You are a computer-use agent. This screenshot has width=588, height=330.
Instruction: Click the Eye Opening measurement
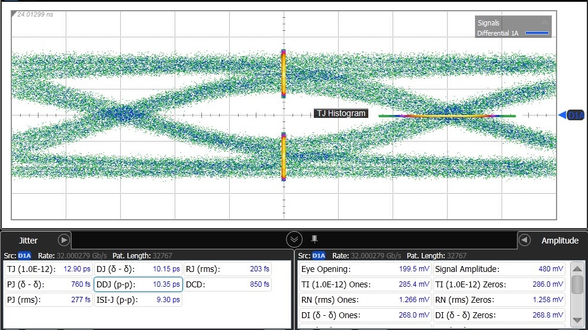(x=365, y=269)
